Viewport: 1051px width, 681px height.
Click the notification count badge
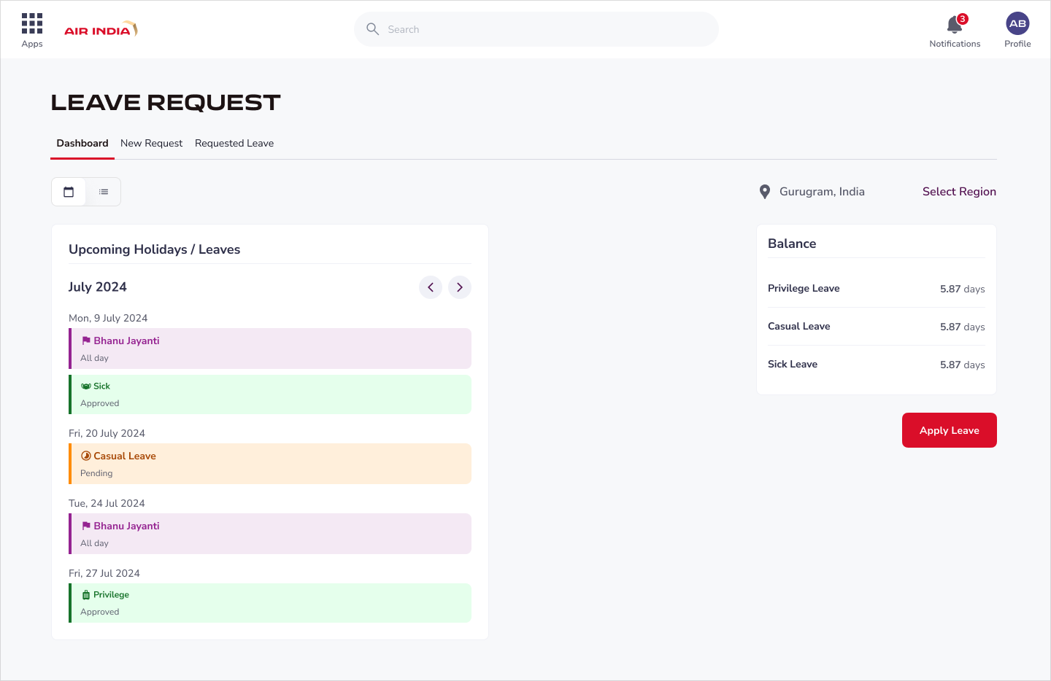point(963,19)
